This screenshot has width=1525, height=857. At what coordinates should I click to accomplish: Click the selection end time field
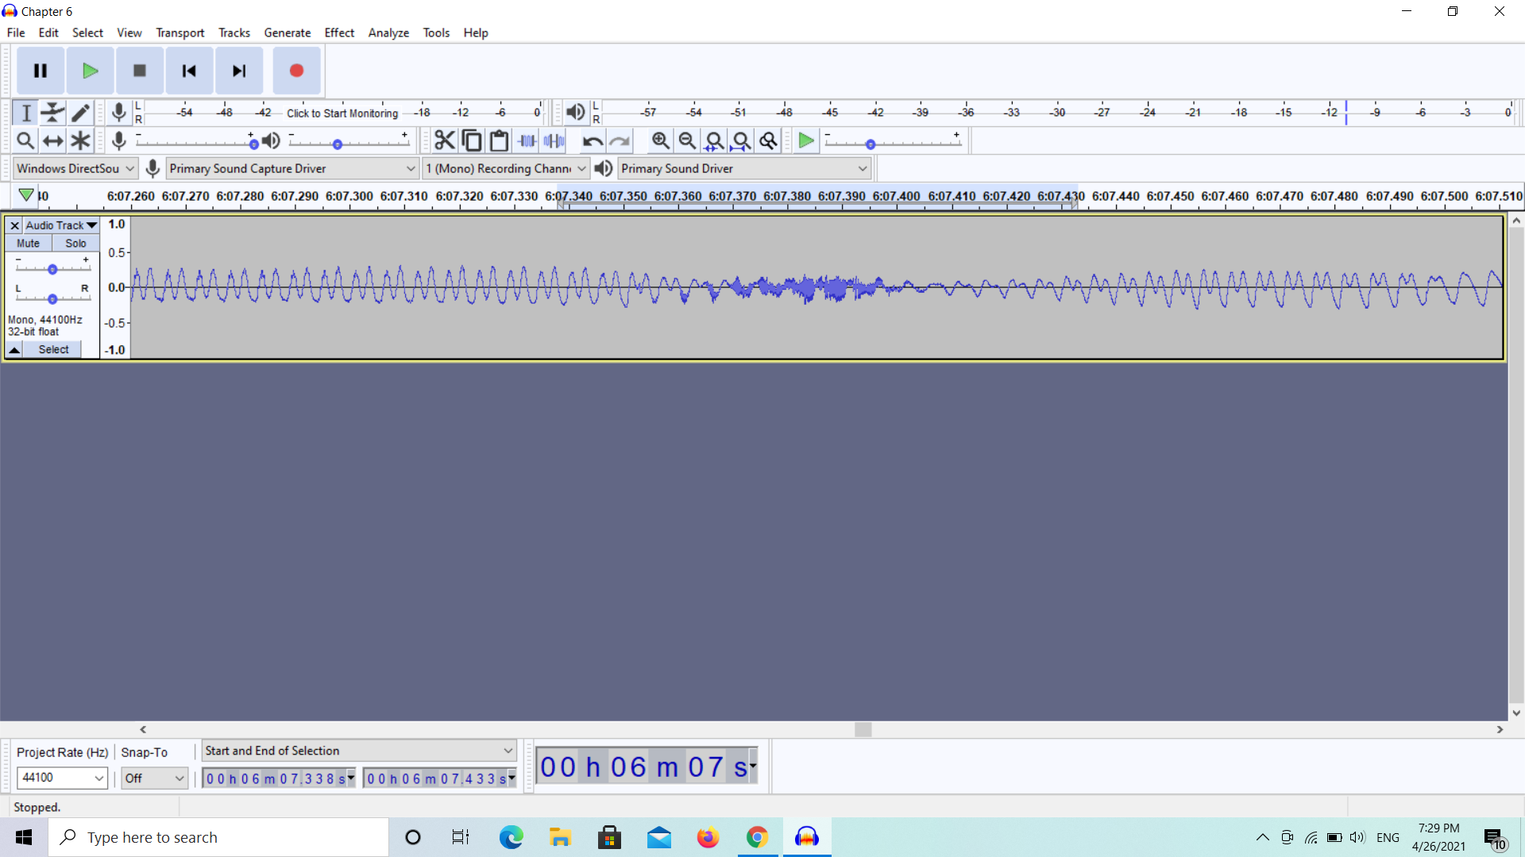(x=439, y=778)
